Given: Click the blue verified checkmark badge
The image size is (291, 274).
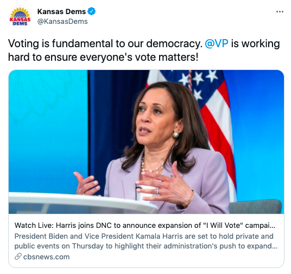Looking at the screenshot, I should [92, 11].
